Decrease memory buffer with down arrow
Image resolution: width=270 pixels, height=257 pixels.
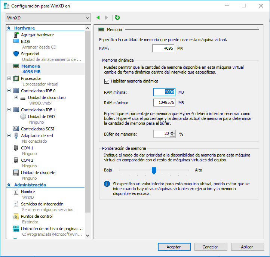(172, 135)
